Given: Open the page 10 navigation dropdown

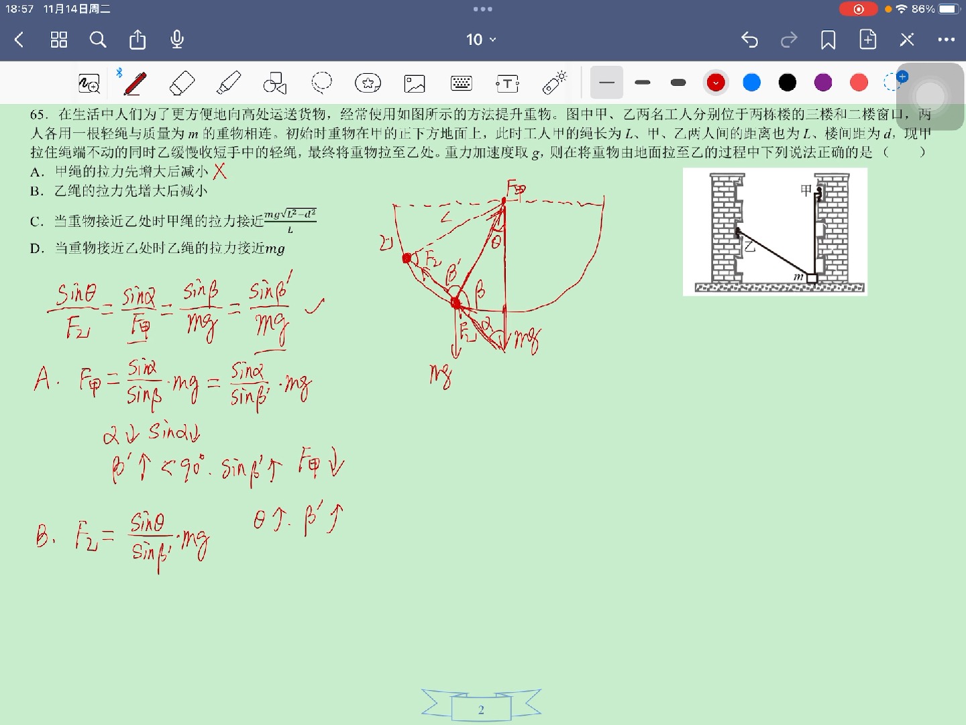Looking at the screenshot, I should [480, 40].
